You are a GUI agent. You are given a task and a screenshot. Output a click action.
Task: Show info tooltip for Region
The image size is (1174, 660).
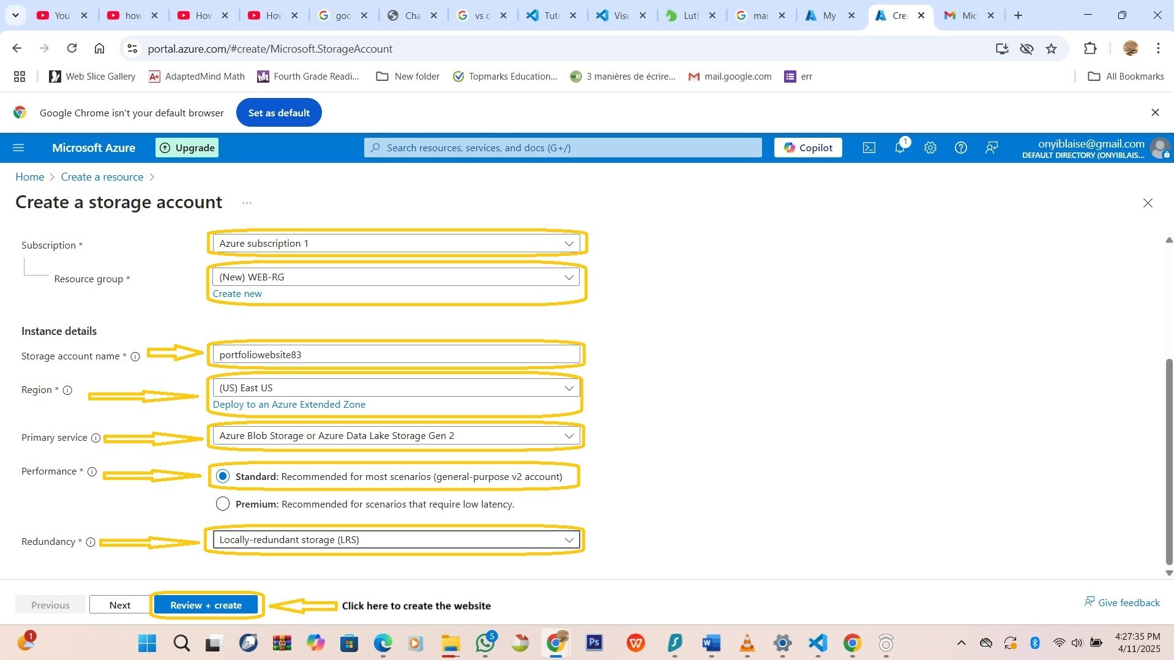67,390
